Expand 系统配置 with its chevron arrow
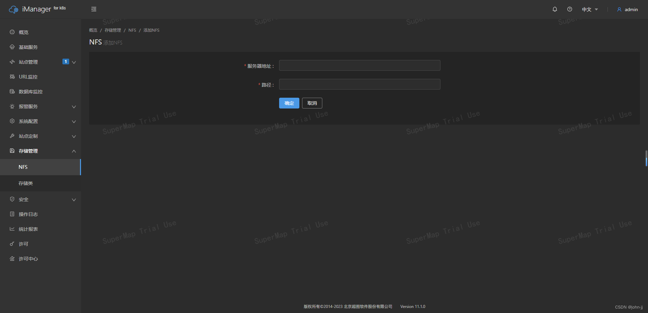648x313 pixels. click(x=74, y=121)
